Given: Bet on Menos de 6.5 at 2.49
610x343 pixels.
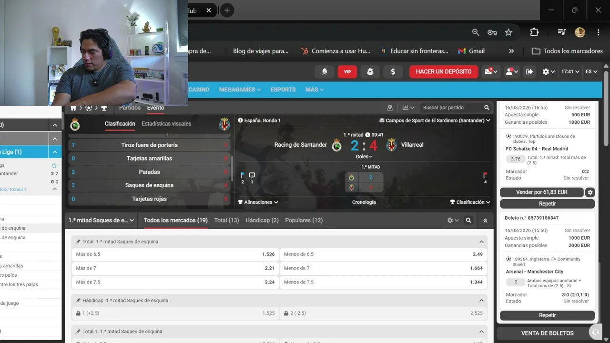Looking at the screenshot, I should (x=384, y=254).
